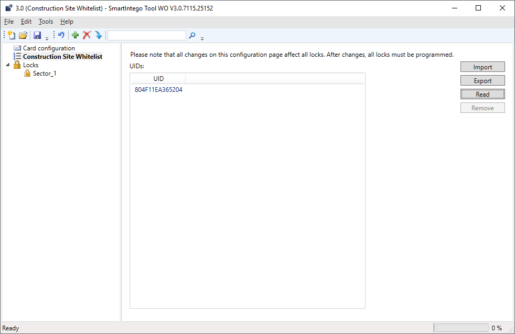Select the Sector_1 lock entry
The image size is (515, 334).
(45, 74)
